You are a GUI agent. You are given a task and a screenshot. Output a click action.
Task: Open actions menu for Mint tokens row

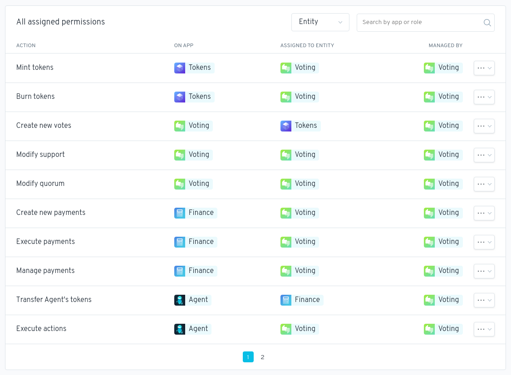pyautogui.click(x=484, y=68)
